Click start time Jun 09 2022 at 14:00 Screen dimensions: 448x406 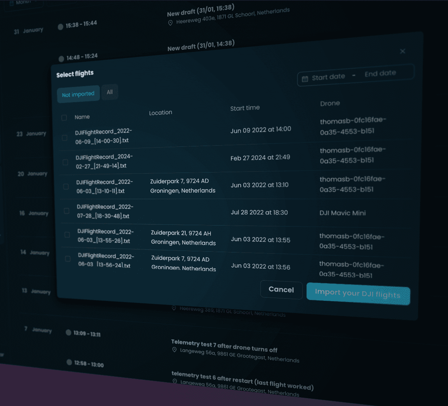click(260, 130)
